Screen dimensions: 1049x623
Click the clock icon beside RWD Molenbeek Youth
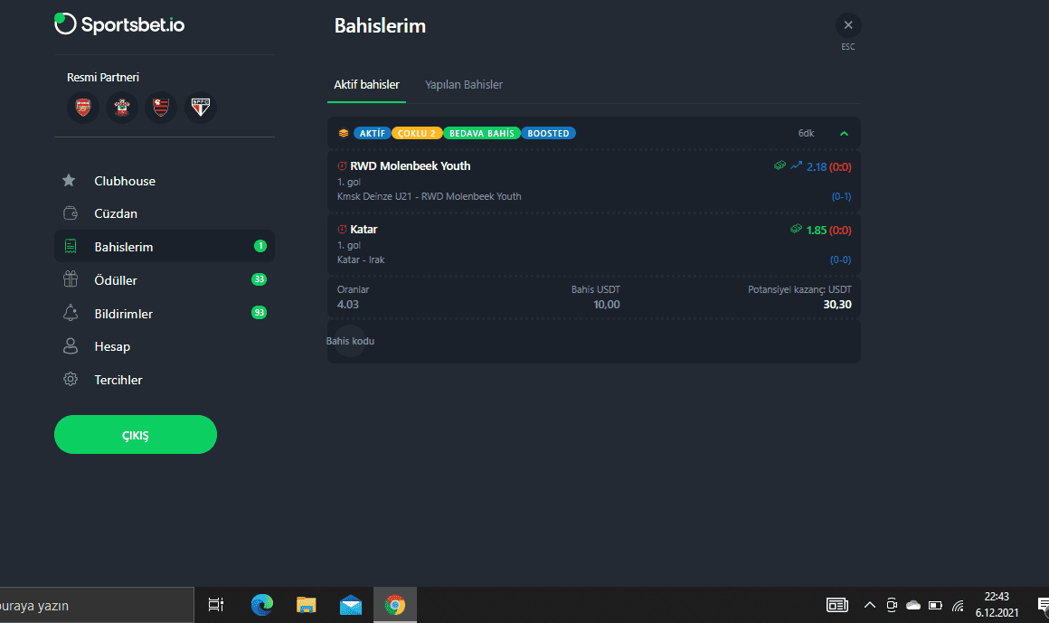point(342,166)
